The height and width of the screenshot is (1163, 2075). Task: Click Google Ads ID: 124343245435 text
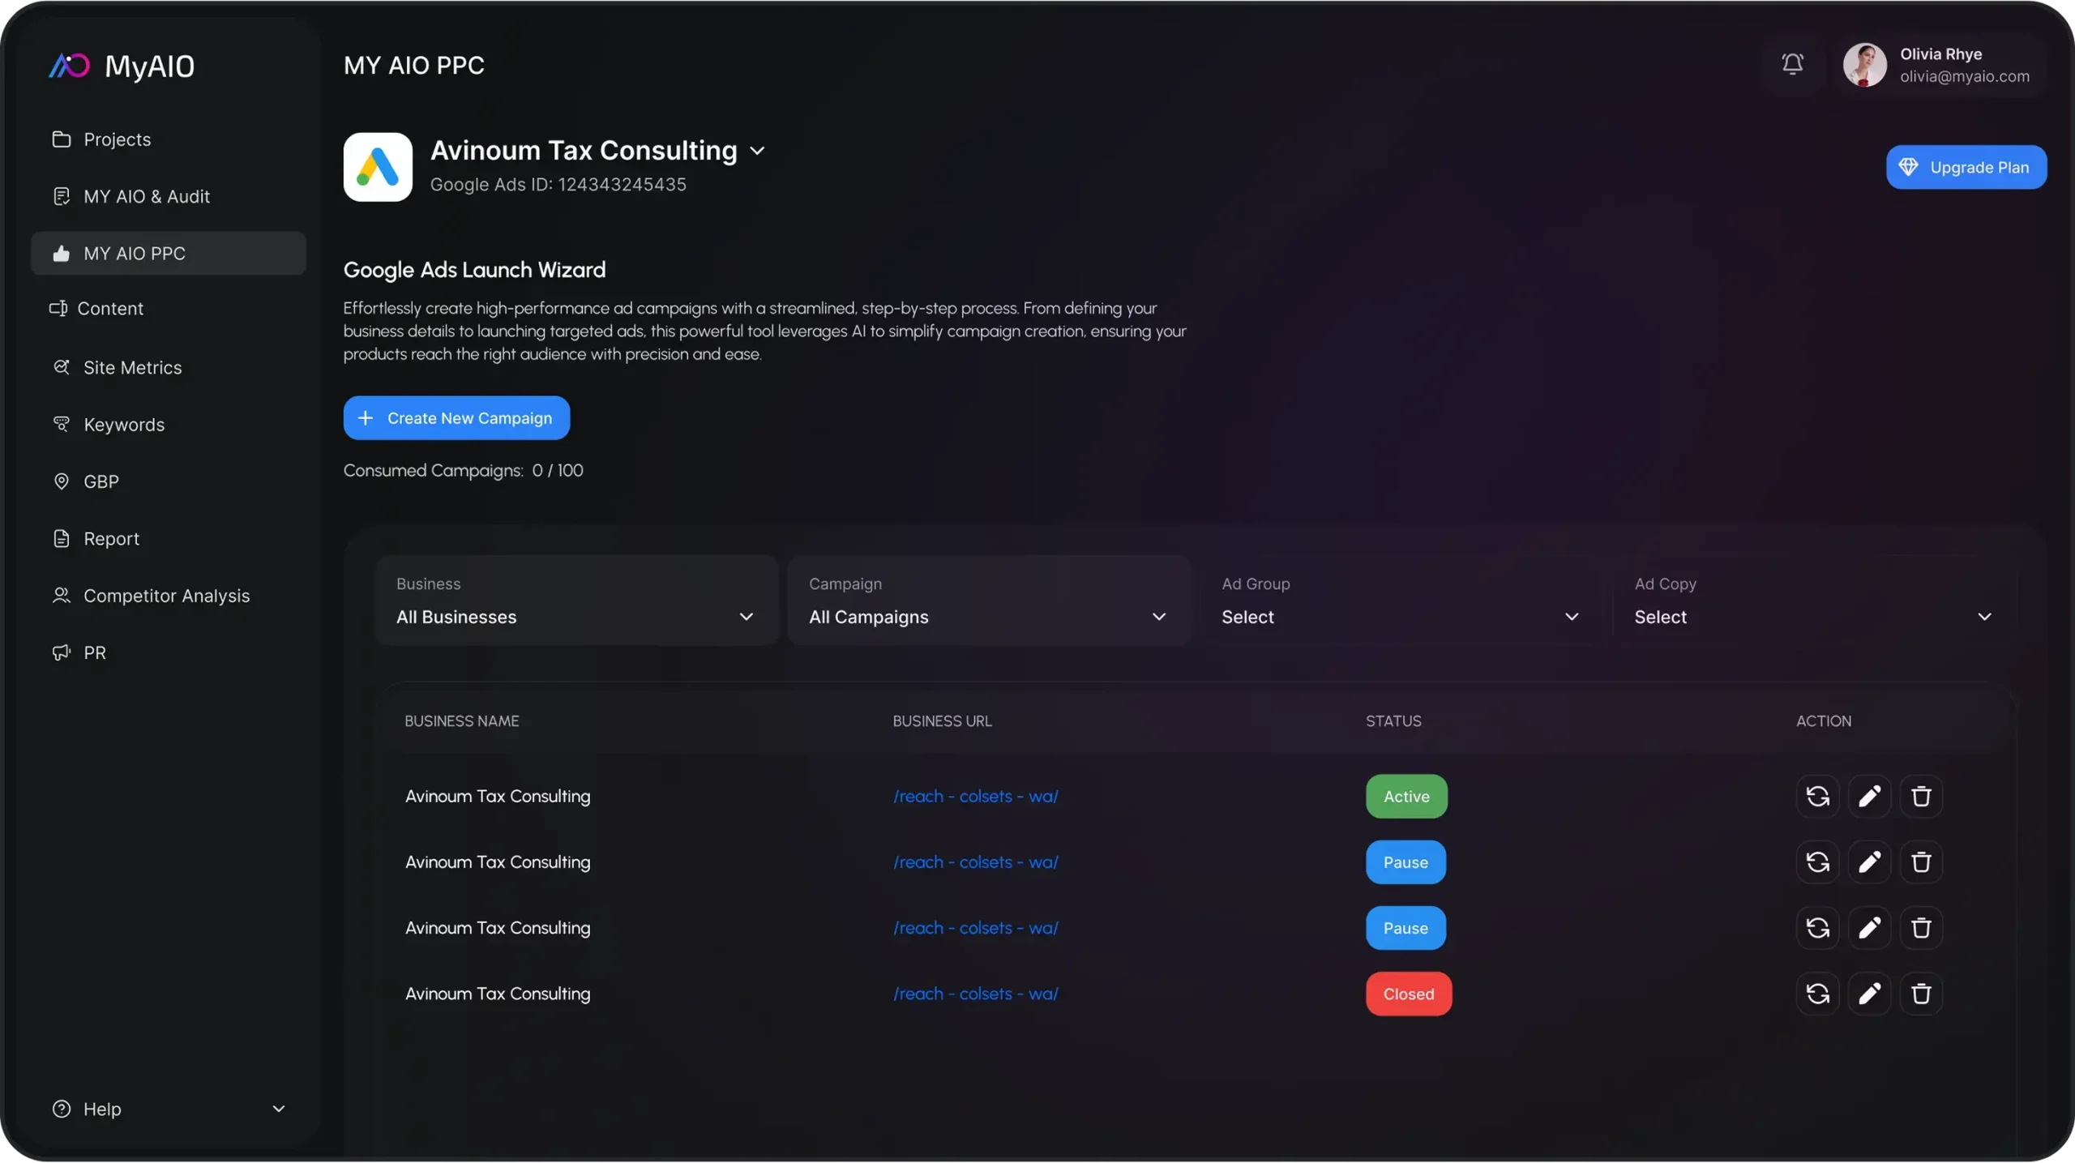coord(558,185)
